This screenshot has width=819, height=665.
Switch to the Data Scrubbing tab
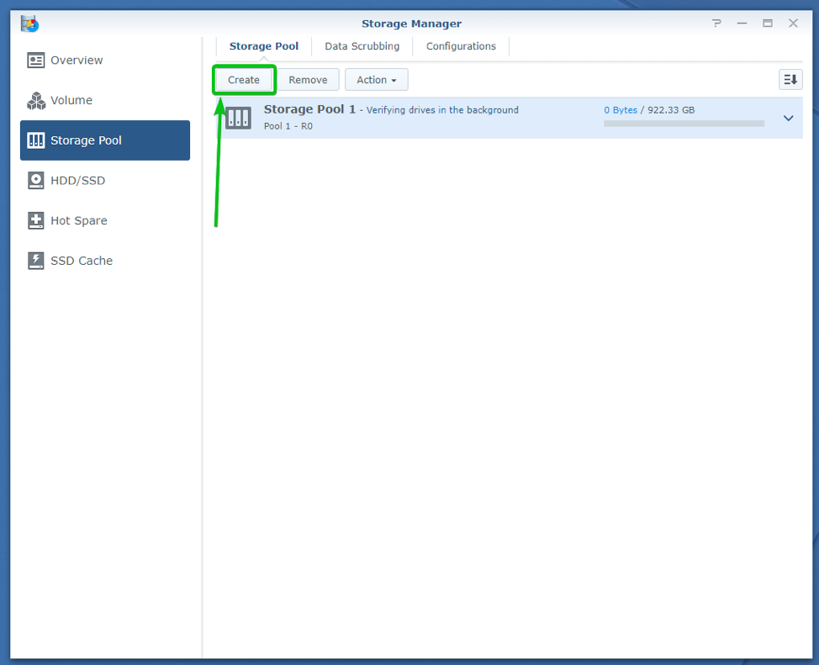362,46
